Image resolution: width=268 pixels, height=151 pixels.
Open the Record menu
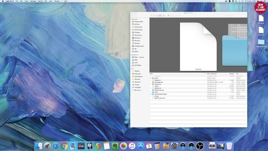click(40, 1)
